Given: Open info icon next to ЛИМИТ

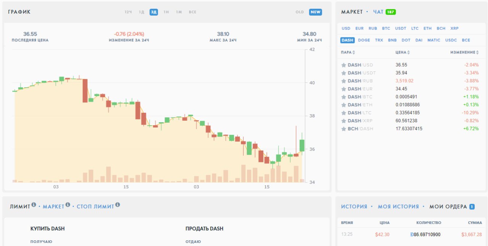Looking at the screenshot, I should (34, 205).
